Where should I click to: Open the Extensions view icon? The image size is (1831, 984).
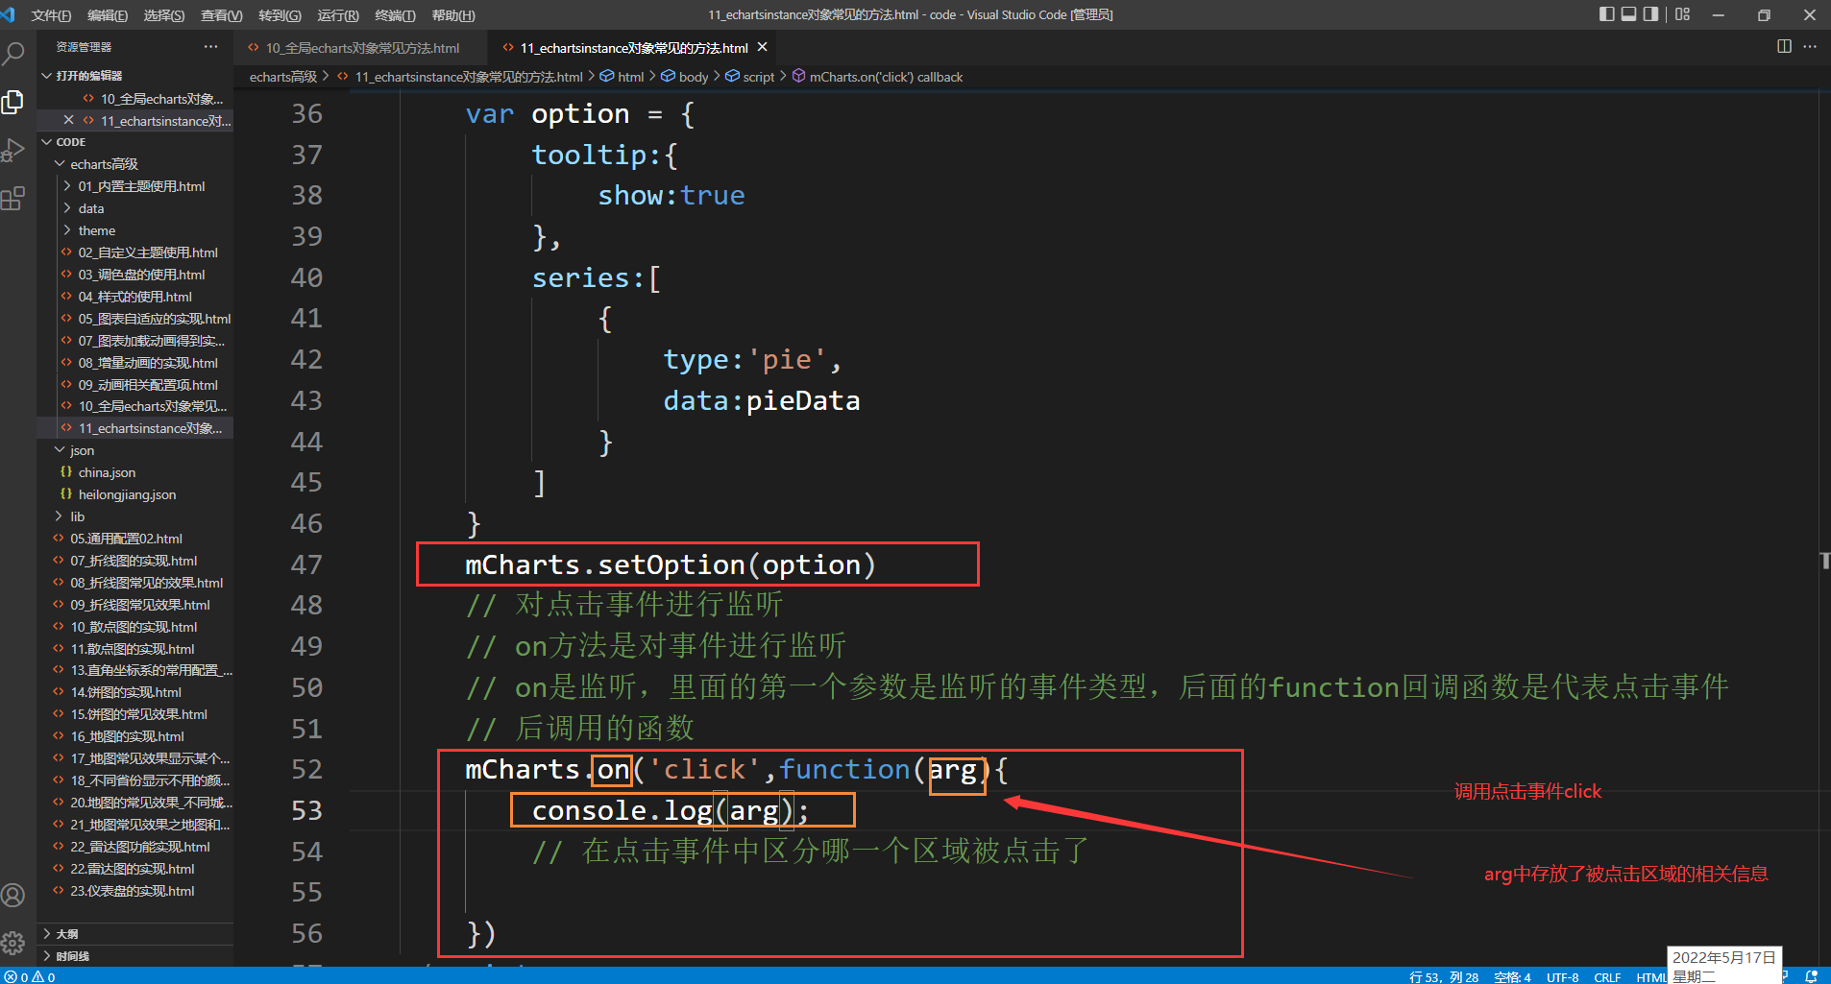(x=13, y=199)
